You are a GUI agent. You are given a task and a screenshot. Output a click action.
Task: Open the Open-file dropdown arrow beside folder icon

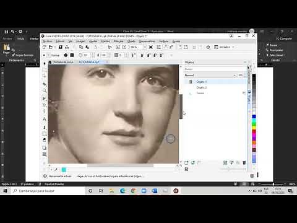click(x=55, y=47)
